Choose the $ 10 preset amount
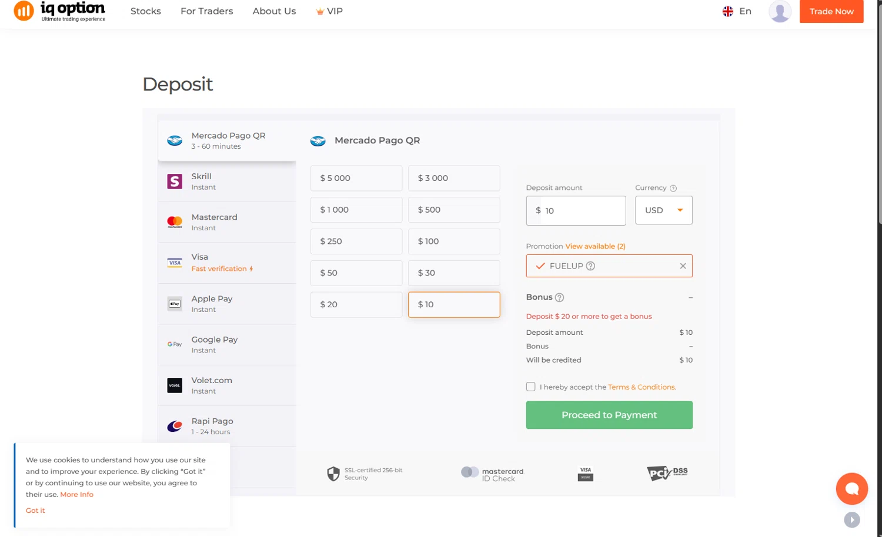The width and height of the screenshot is (882, 537). (454, 305)
